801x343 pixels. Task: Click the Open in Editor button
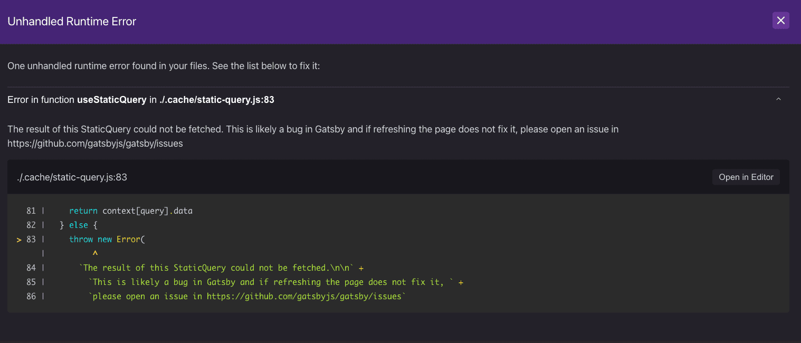click(746, 177)
